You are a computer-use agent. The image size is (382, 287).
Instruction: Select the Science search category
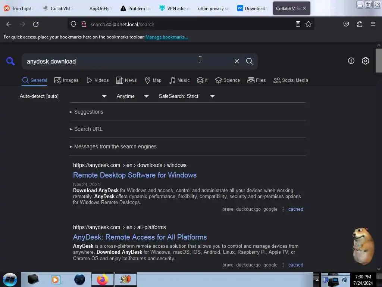coord(227,80)
